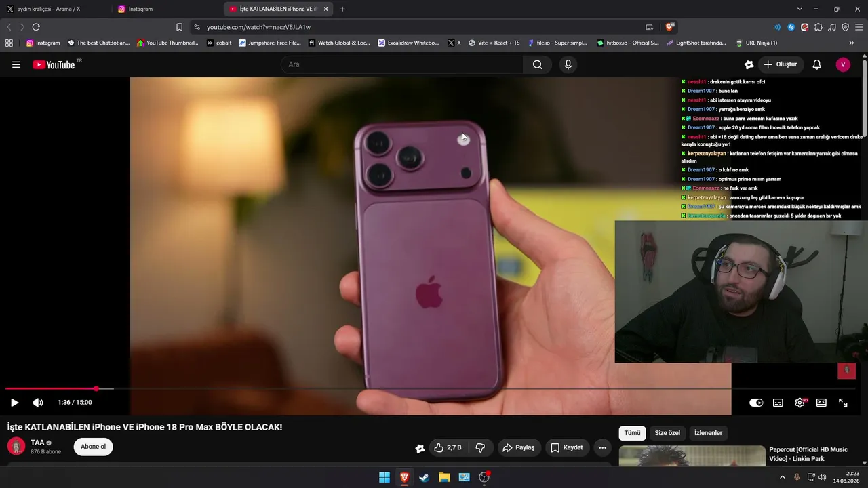
Task: Subscribe with Abone ol button
Action: pyautogui.click(x=94, y=447)
